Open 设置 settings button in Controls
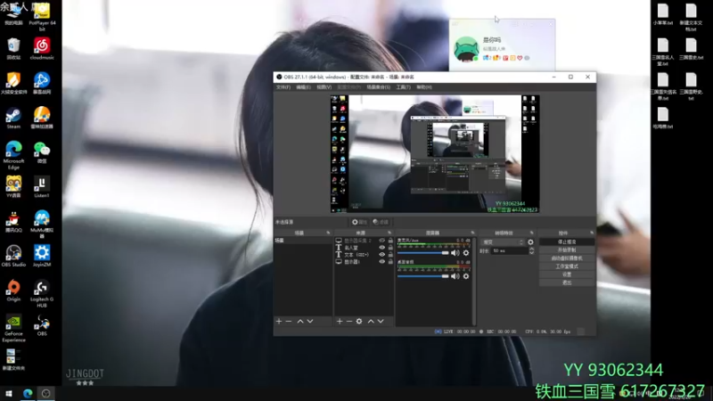 tap(567, 274)
